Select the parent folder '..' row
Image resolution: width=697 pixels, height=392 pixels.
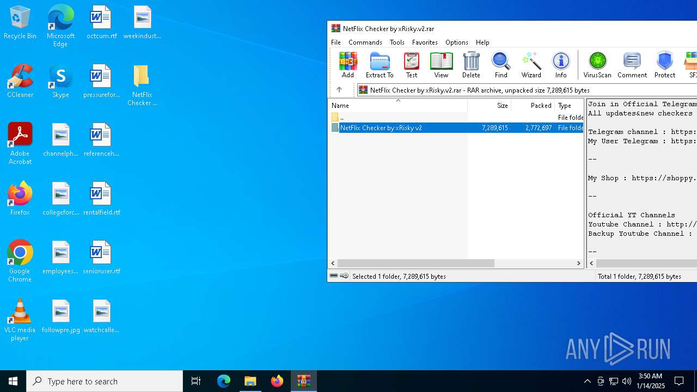[x=456, y=117]
